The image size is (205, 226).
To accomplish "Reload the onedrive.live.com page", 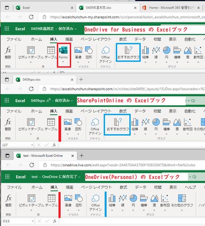I will (x=32, y=165).
